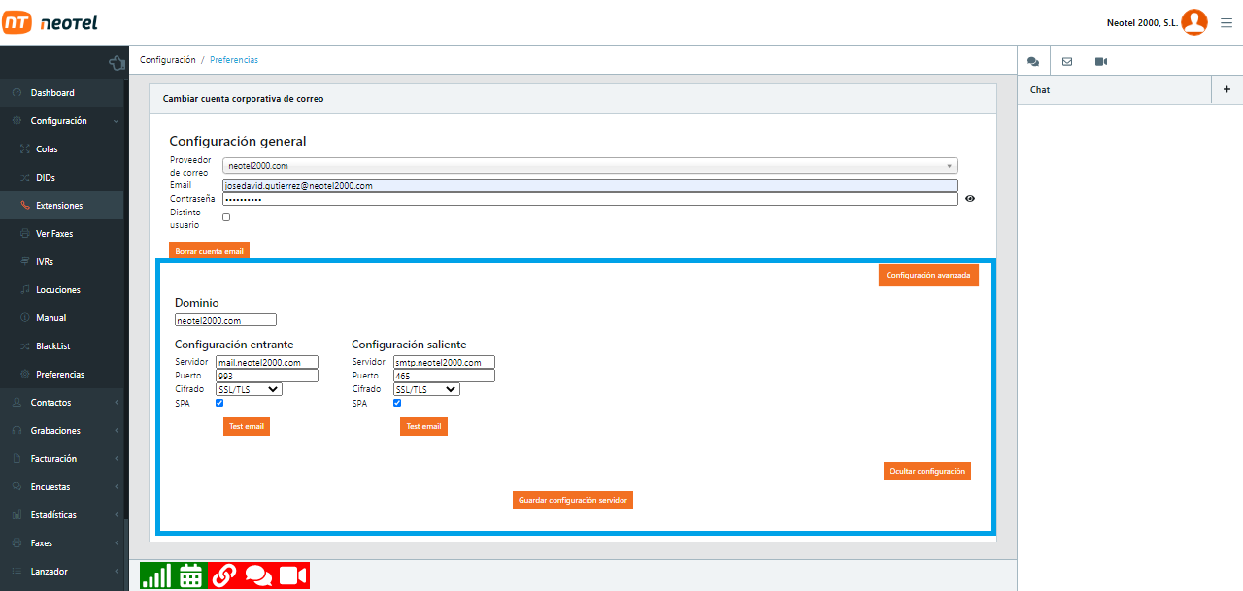Open the outgoing Cifrado SSL/TLS dropdown
Viewport: 1243px width, 591px height.
coord(426,389)
